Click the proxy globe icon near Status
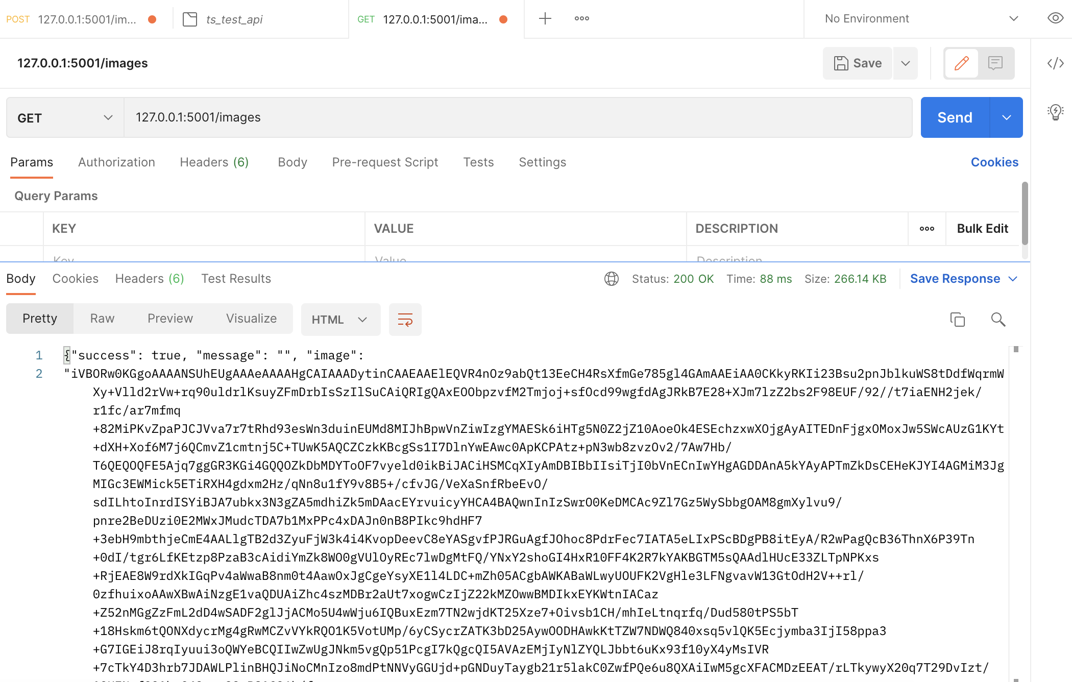1072x682 pixels. (x=611, y=279)
